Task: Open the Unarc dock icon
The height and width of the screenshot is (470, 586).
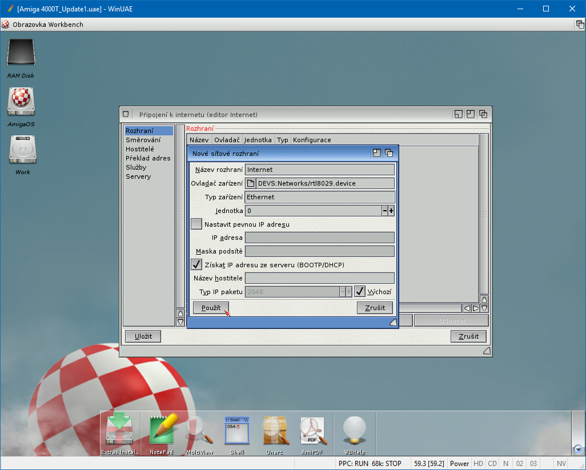Action: point(275,431)
